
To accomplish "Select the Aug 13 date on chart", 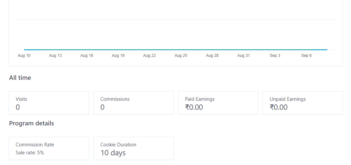I will click(55, 56).
